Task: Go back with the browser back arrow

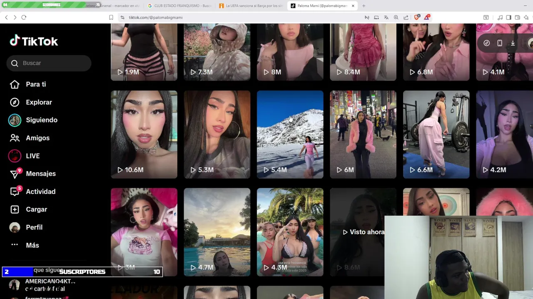Action: point(6,17)
